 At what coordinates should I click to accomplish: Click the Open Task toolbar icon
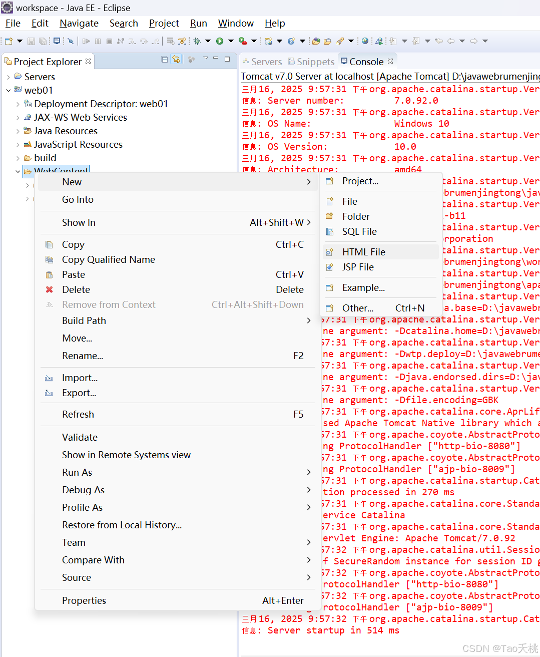click(327, 41)
